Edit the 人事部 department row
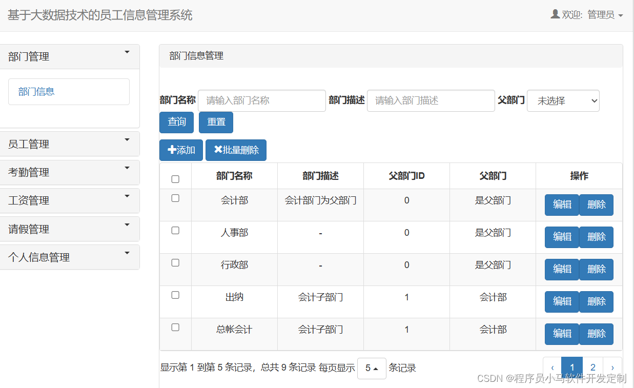Screen dimensions: 634x388 (562, 237)
